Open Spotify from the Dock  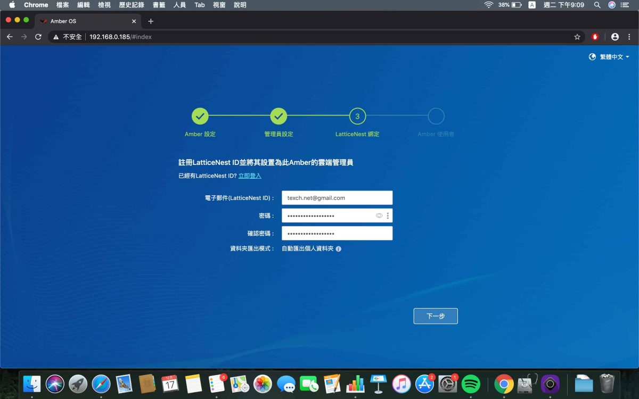[471, 384]
